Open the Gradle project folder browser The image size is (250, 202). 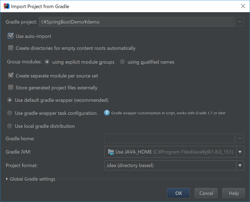point(240,22)
